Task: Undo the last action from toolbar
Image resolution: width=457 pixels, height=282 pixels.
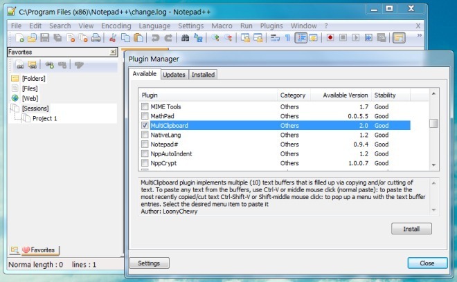Action: click(155, 38)
